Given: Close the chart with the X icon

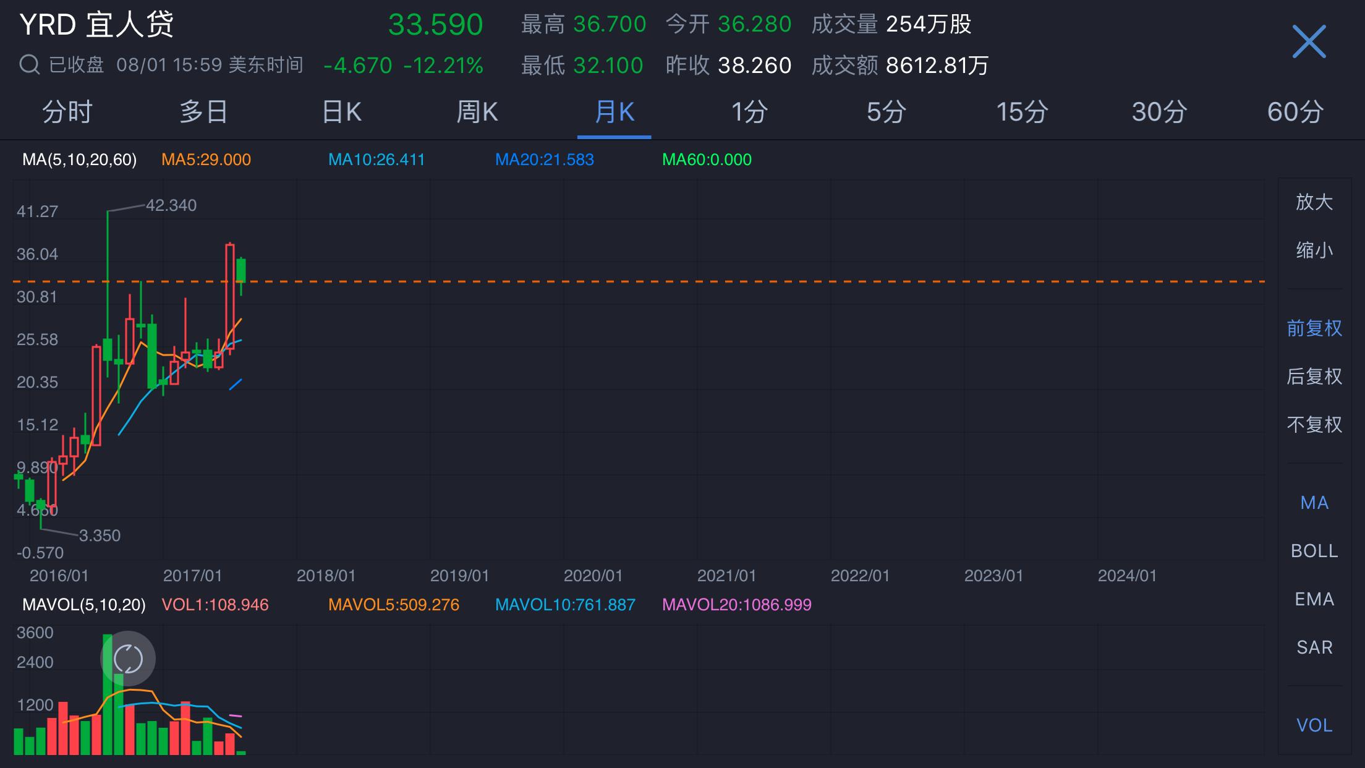Looking at the screenshot, I should 1309,41.
